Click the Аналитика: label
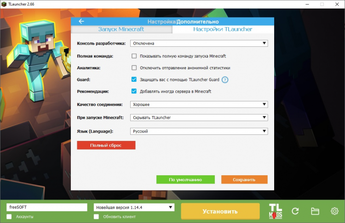The height and width of the screenshot is (223, 345). (88, 68)
